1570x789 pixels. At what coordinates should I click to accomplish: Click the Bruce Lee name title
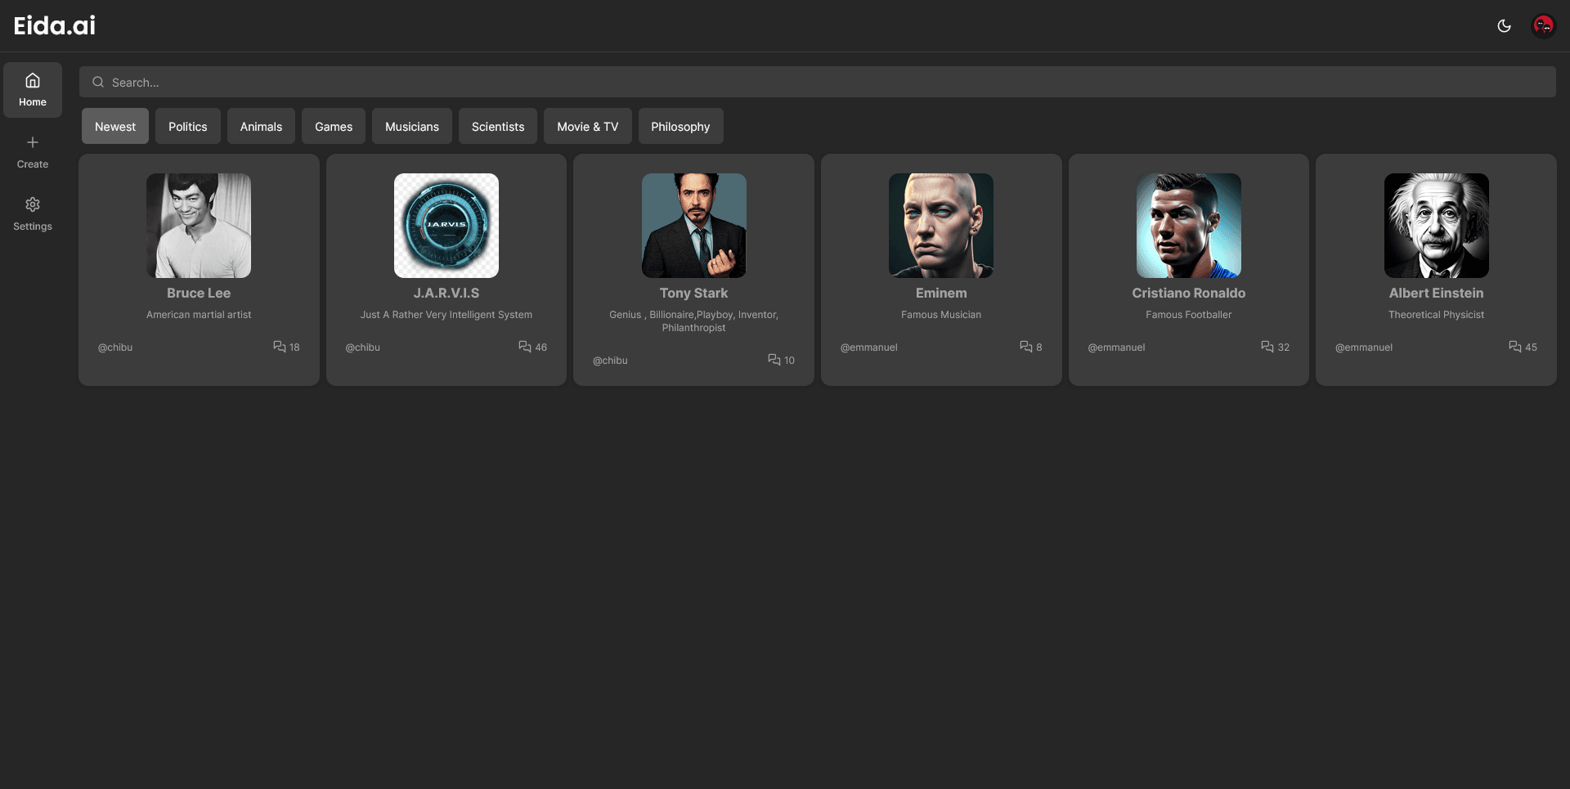tap(199, 293)
